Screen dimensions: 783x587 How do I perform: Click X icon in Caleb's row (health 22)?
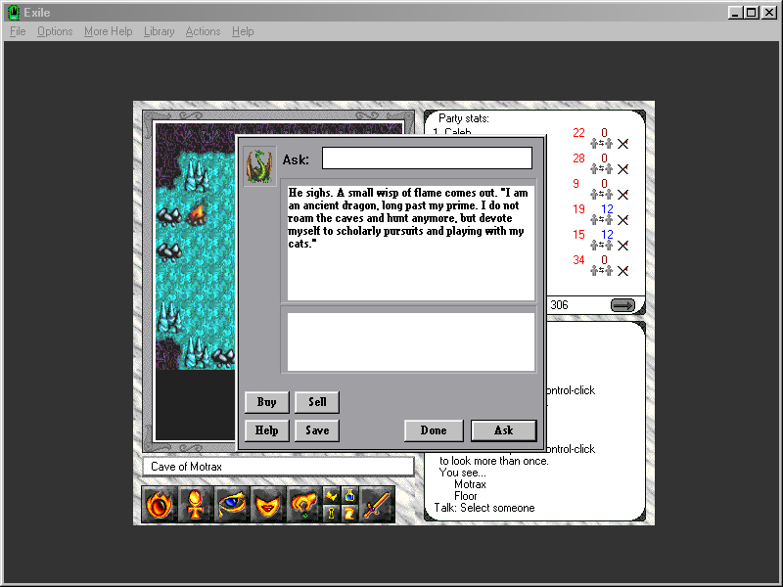622,144
